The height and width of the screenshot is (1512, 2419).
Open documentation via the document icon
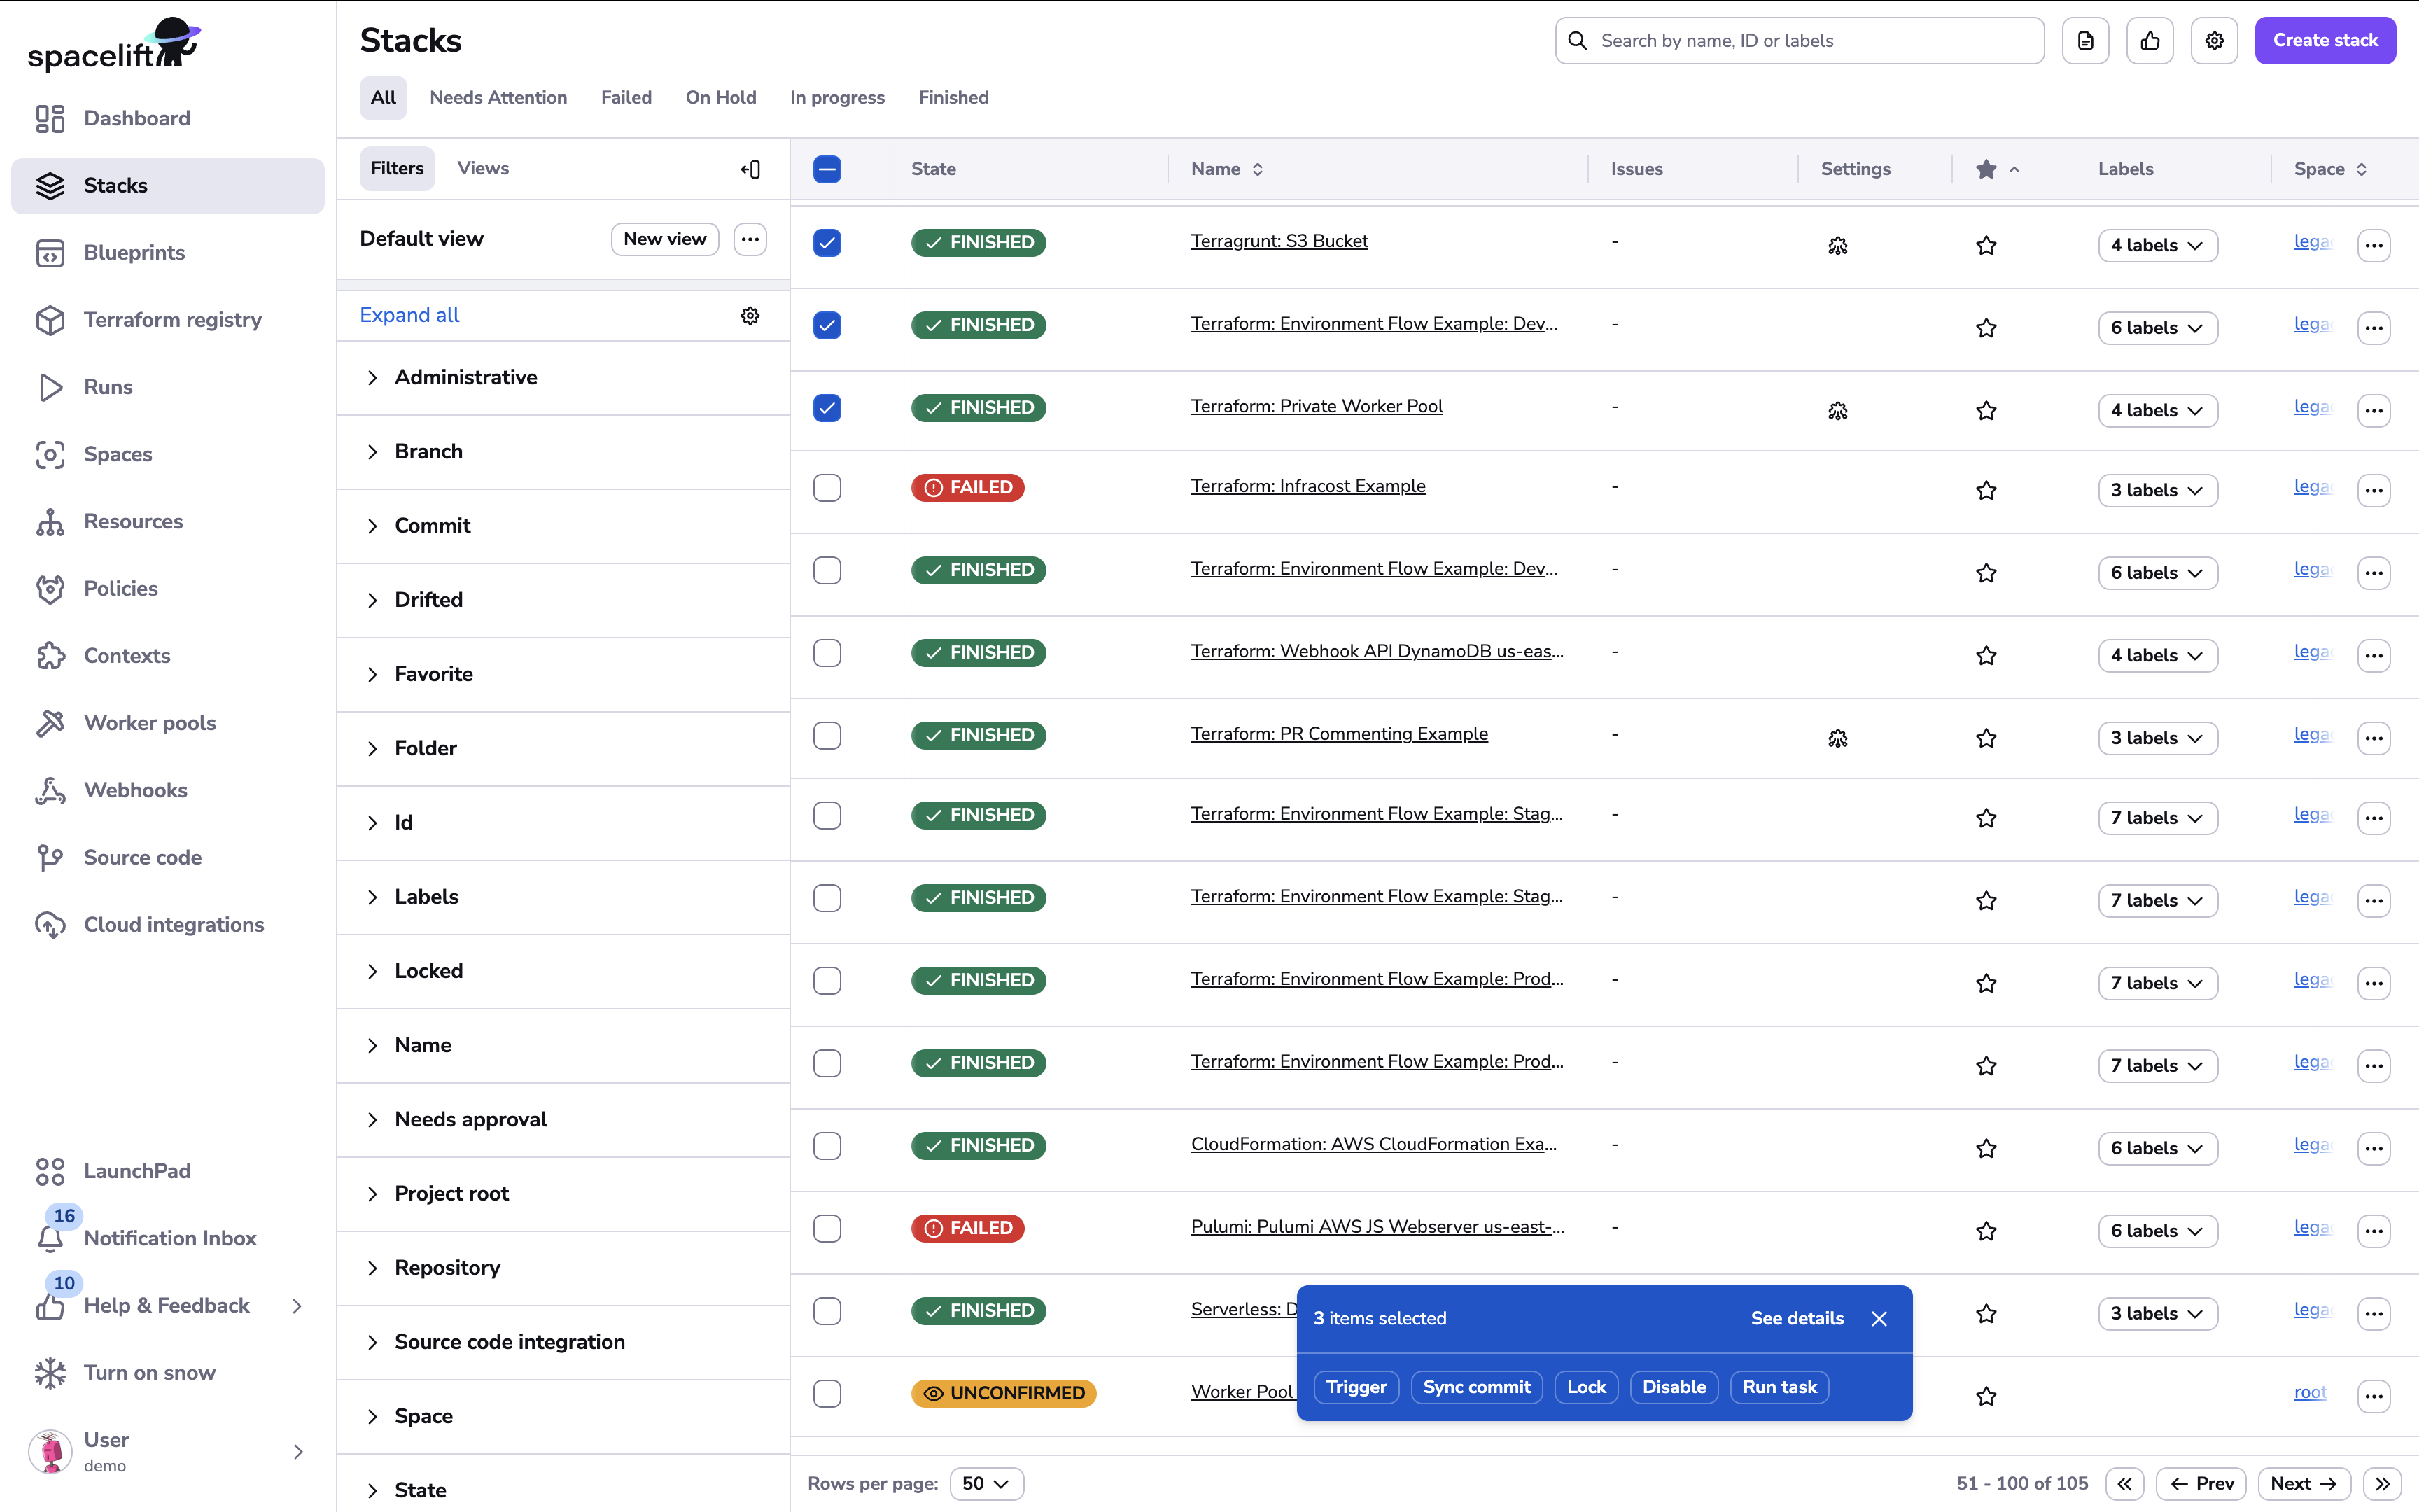(x=2086, y=40)
